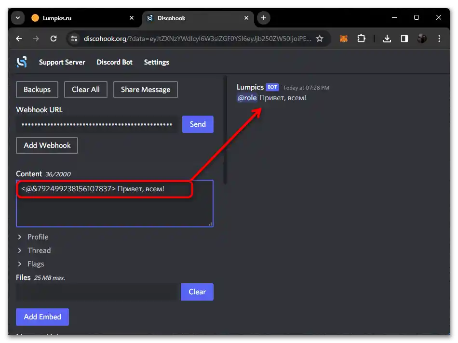Screen dimensions: 458x343
Task: Switch to the Lumpics.ru tab
Action: [x=63, y=17]
